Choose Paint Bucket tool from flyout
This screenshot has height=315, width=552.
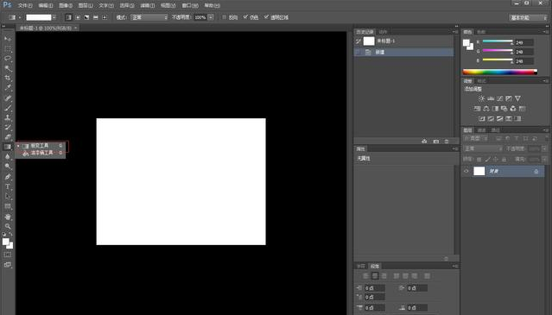click(x=41, y=153)
